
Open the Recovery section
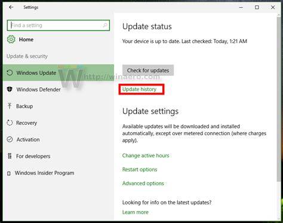coord(59,123)
